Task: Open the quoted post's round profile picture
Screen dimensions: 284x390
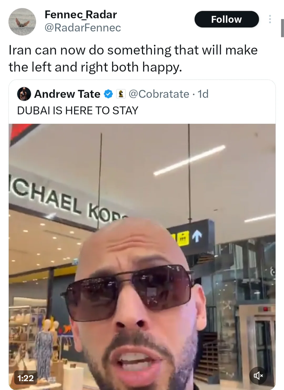Action: tap(24, 94)
